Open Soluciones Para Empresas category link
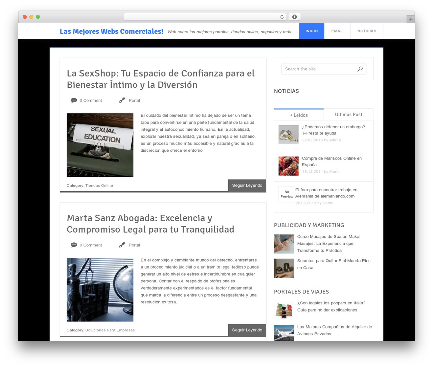 [110, 330]
